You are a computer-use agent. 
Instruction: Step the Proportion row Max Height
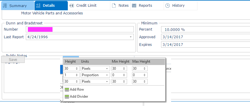coord(144,75)
